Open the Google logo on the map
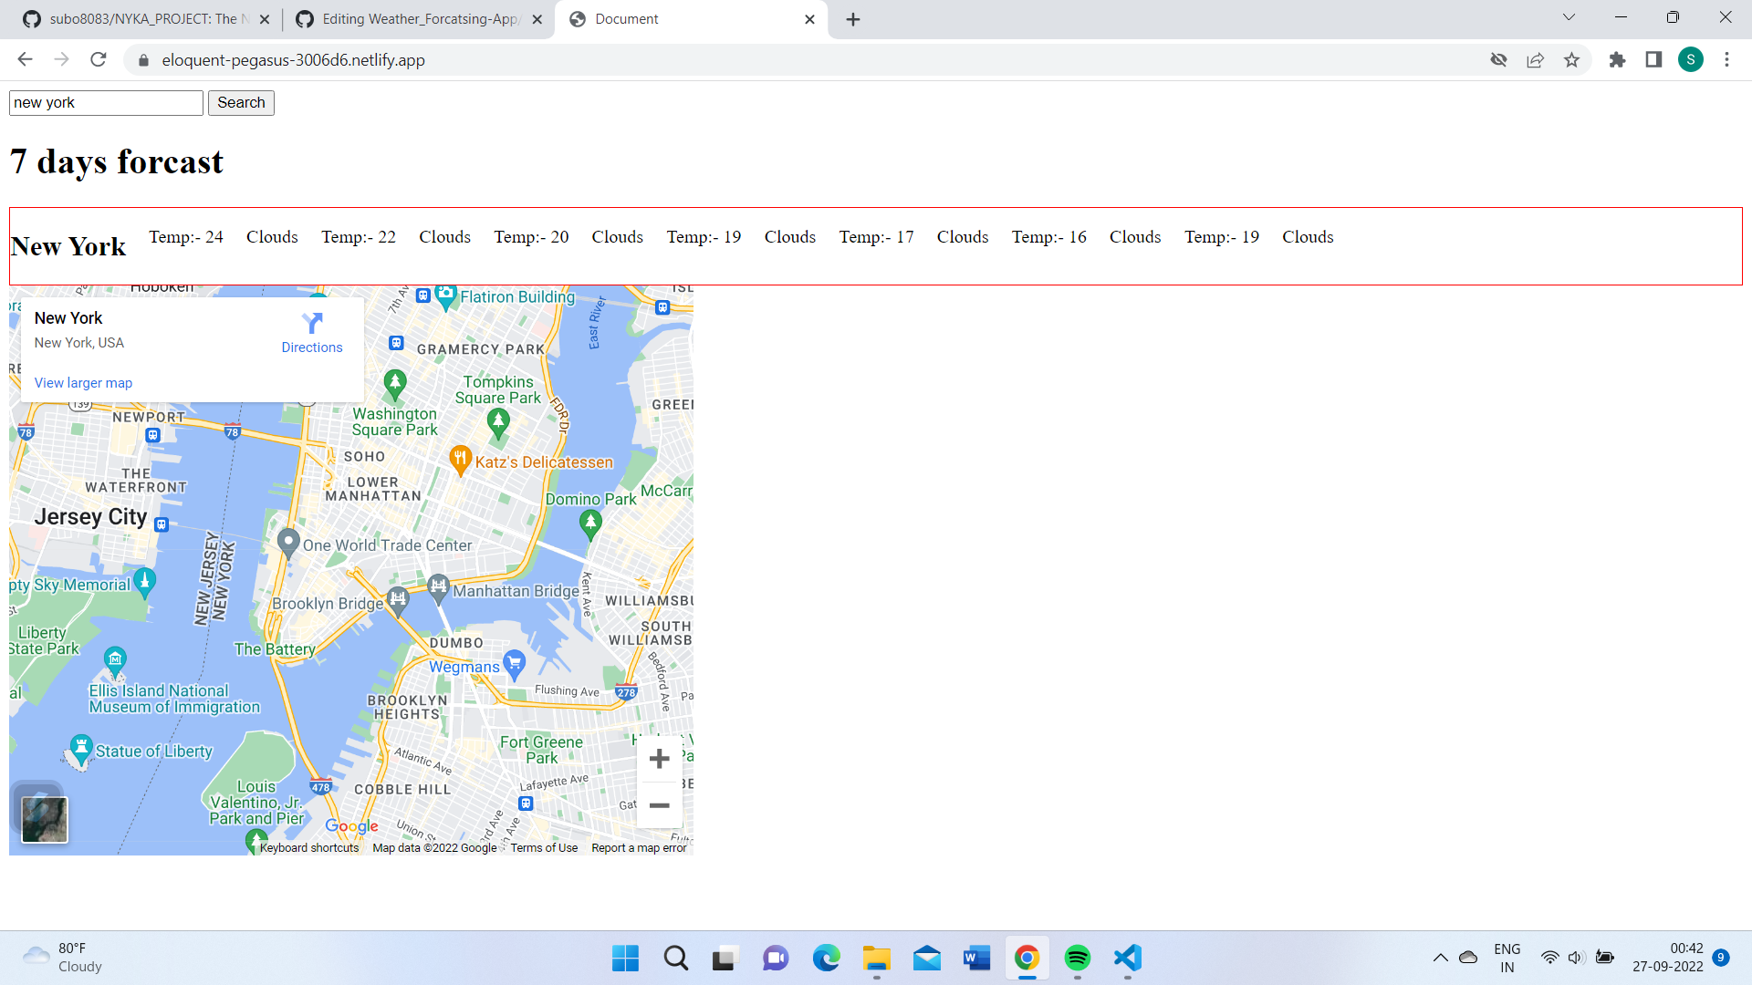 (x=351, y=826)
